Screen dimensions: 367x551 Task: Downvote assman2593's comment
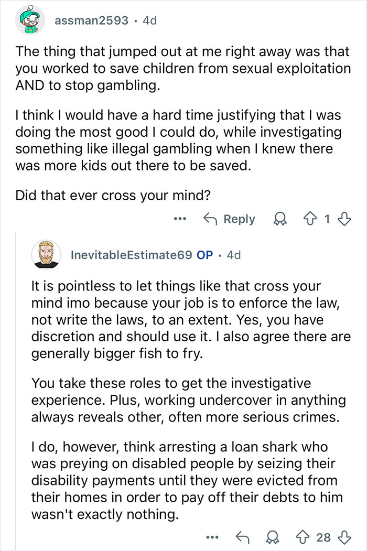pyautogui.click(x=344, y=219)
